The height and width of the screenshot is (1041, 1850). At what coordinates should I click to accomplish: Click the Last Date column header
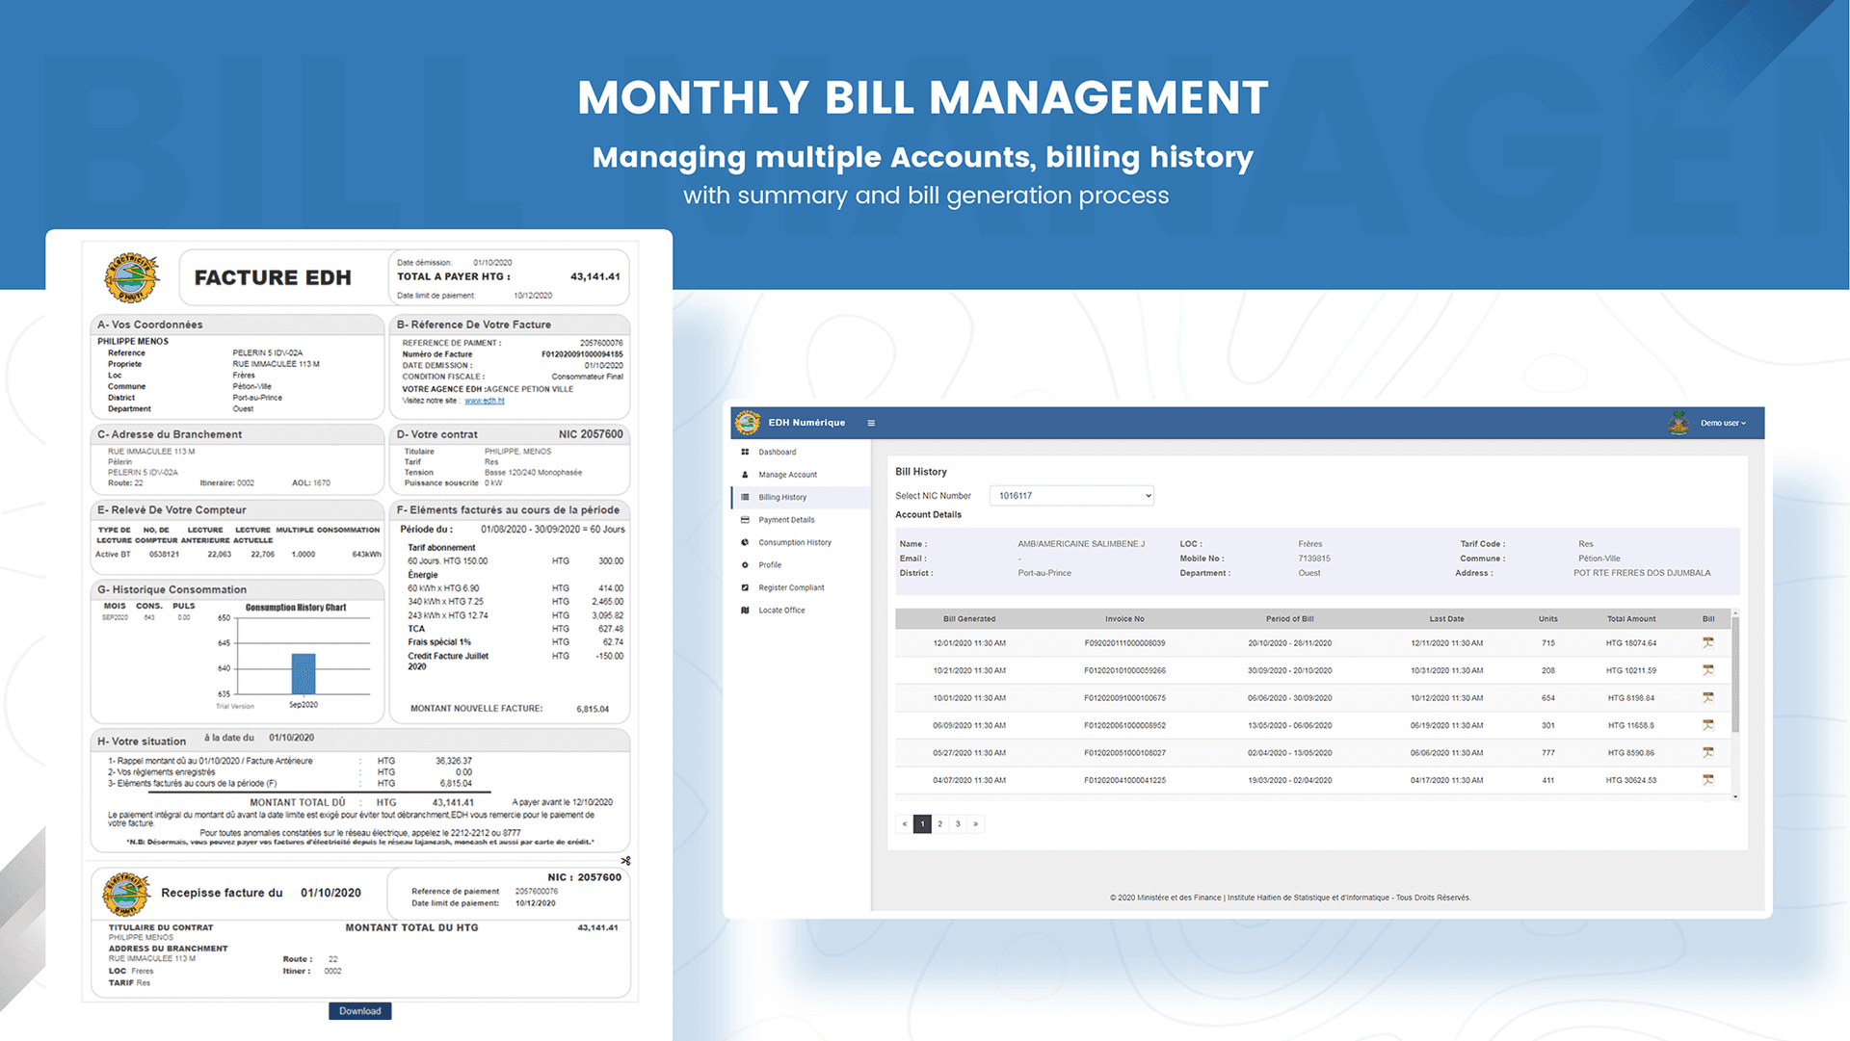click(x=1446, y=619)
